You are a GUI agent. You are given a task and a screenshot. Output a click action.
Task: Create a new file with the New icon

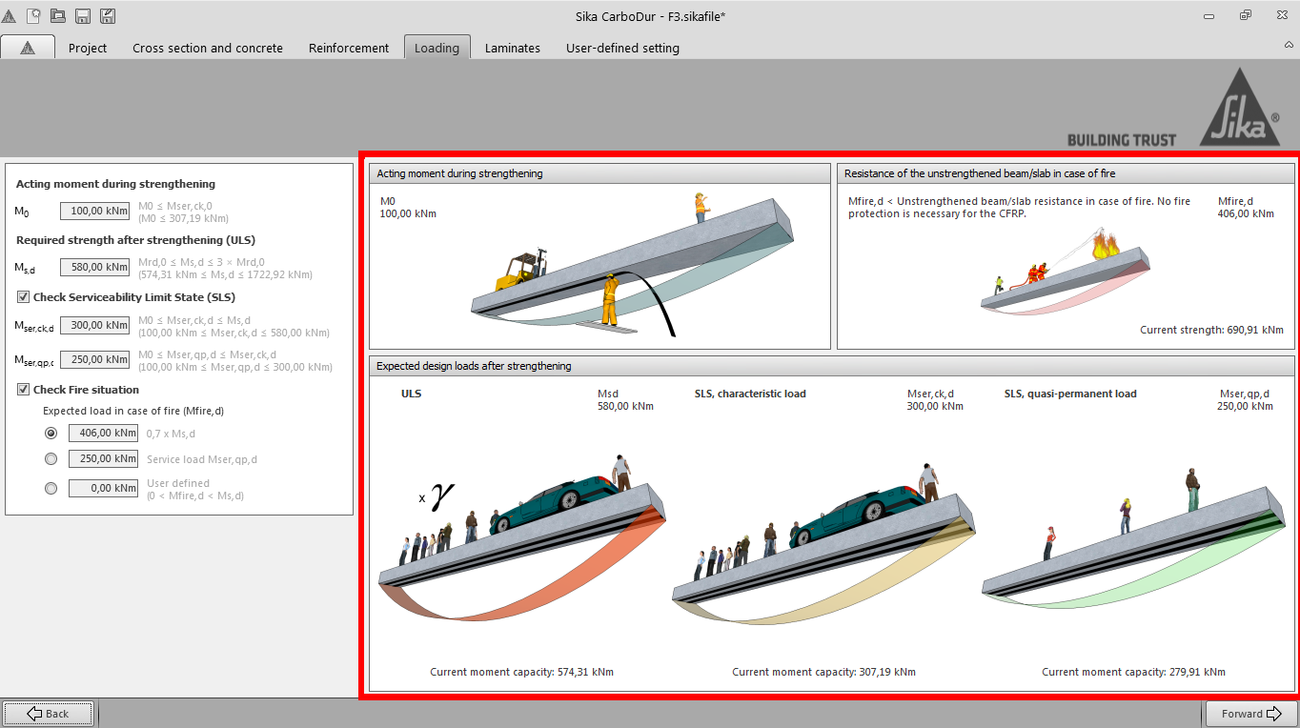point(33,15)
